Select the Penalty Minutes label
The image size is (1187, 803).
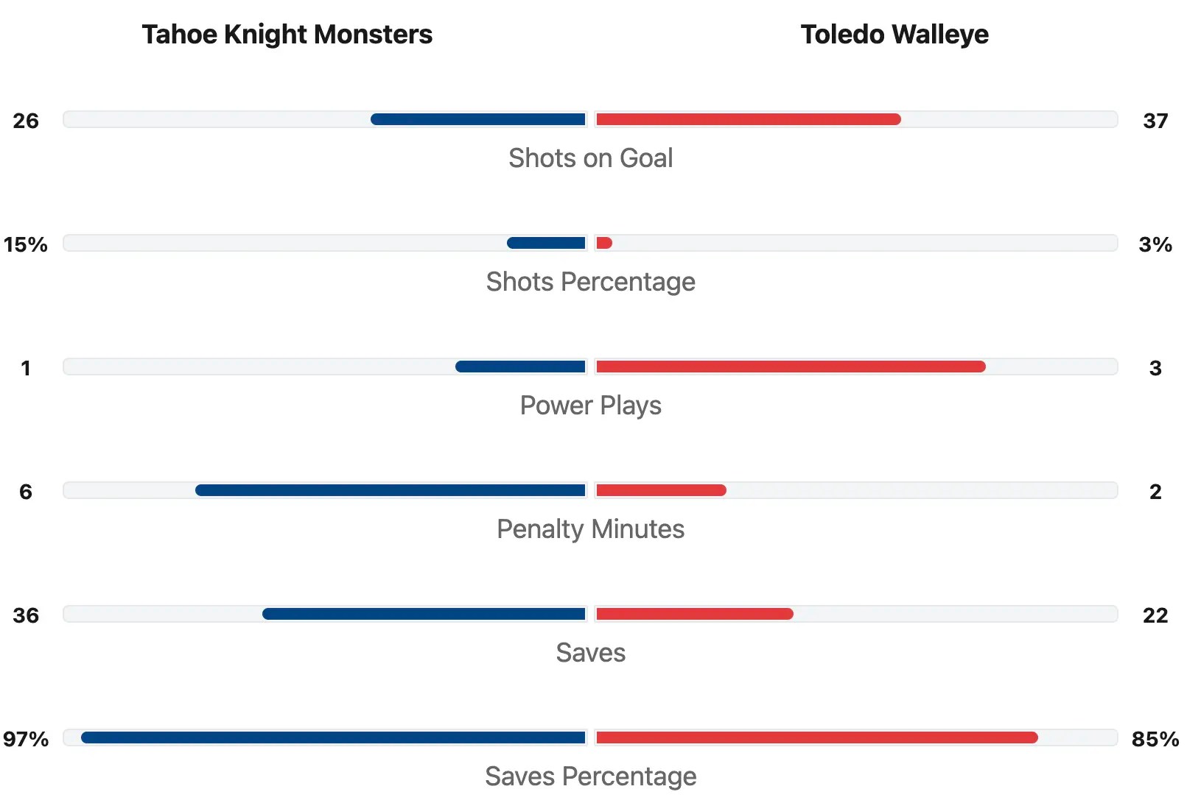pyautogui.click(x=590, y=529)
